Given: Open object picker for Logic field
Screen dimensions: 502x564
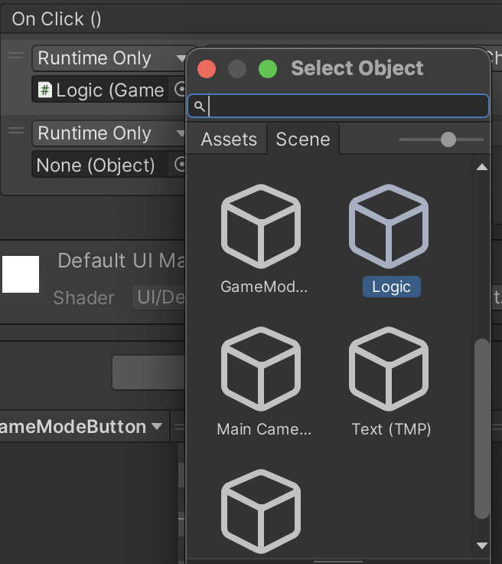Looking at the screenshot, I should (181, 89).
